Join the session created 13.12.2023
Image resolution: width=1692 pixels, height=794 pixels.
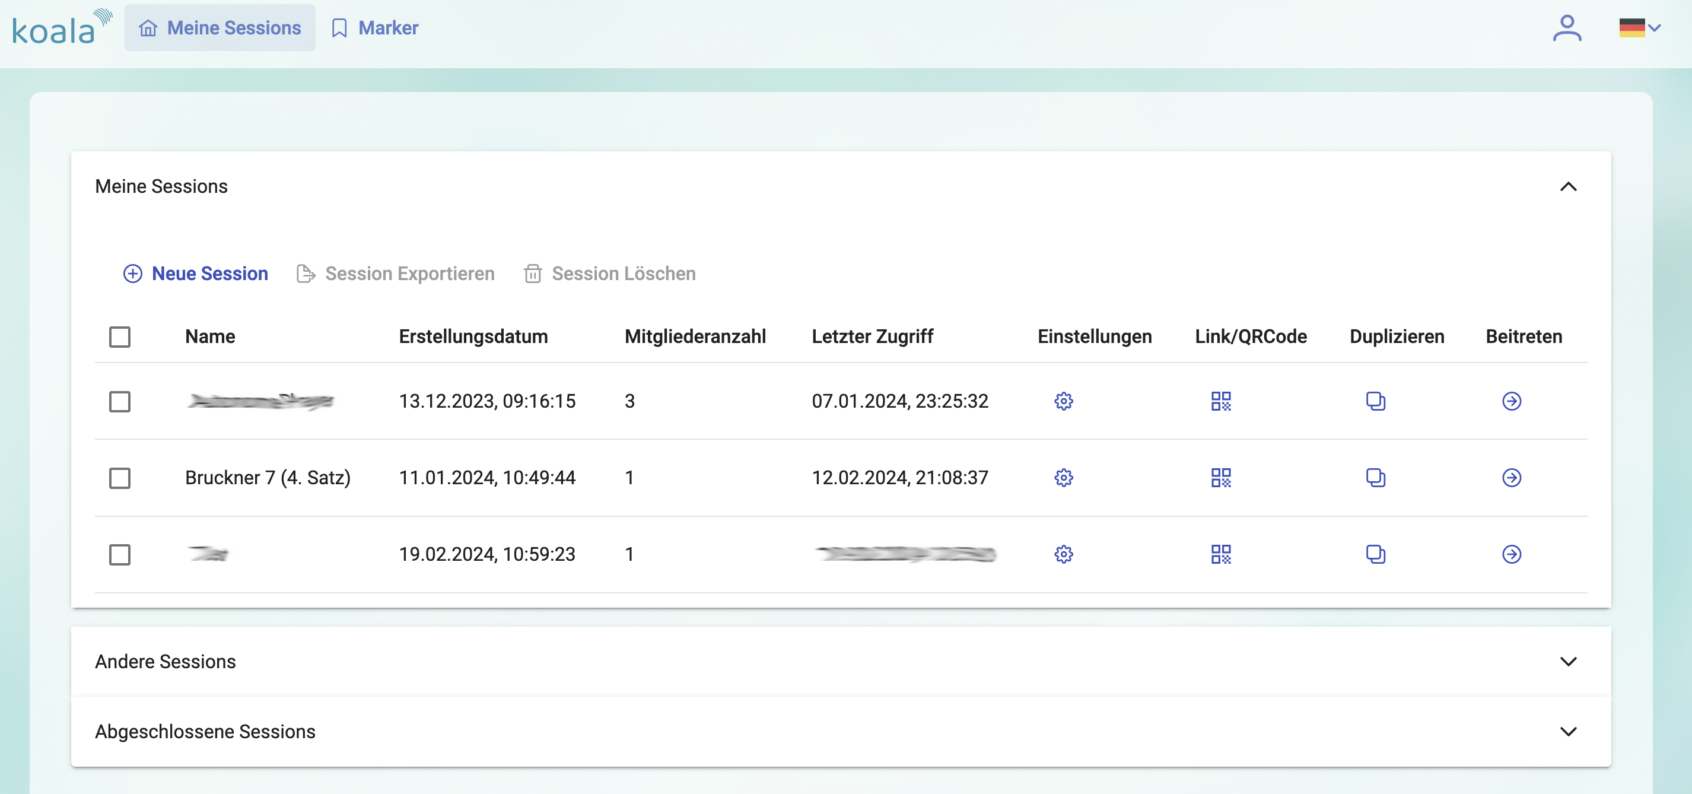coord(1512,401)
